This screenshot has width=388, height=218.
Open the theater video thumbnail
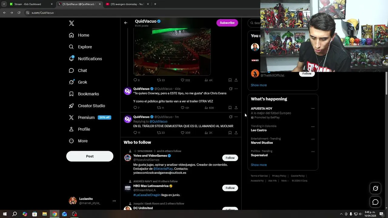(x=172, y=52)
